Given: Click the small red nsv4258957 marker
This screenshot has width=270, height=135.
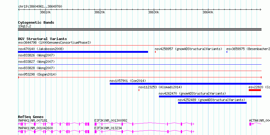Looking at the screenshot, I should tap(155, 52).
